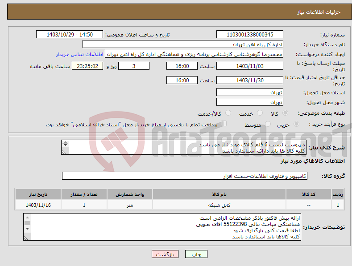This screenshot has height=266, width=352.
Task: Click the نام دستگاه خریدار field
Action: [183, 44]
